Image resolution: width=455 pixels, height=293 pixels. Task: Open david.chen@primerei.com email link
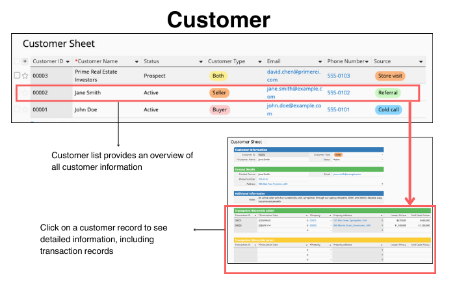coord(294,71)
